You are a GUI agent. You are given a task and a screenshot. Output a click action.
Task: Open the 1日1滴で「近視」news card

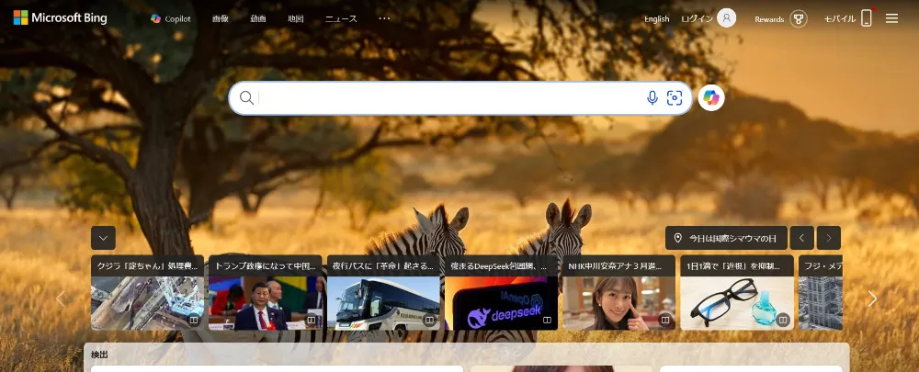click(x=737, y=292)
